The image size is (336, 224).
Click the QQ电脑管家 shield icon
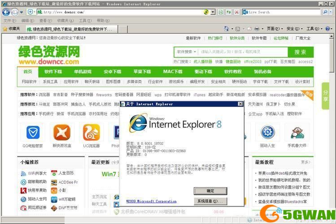pos(33,132)
